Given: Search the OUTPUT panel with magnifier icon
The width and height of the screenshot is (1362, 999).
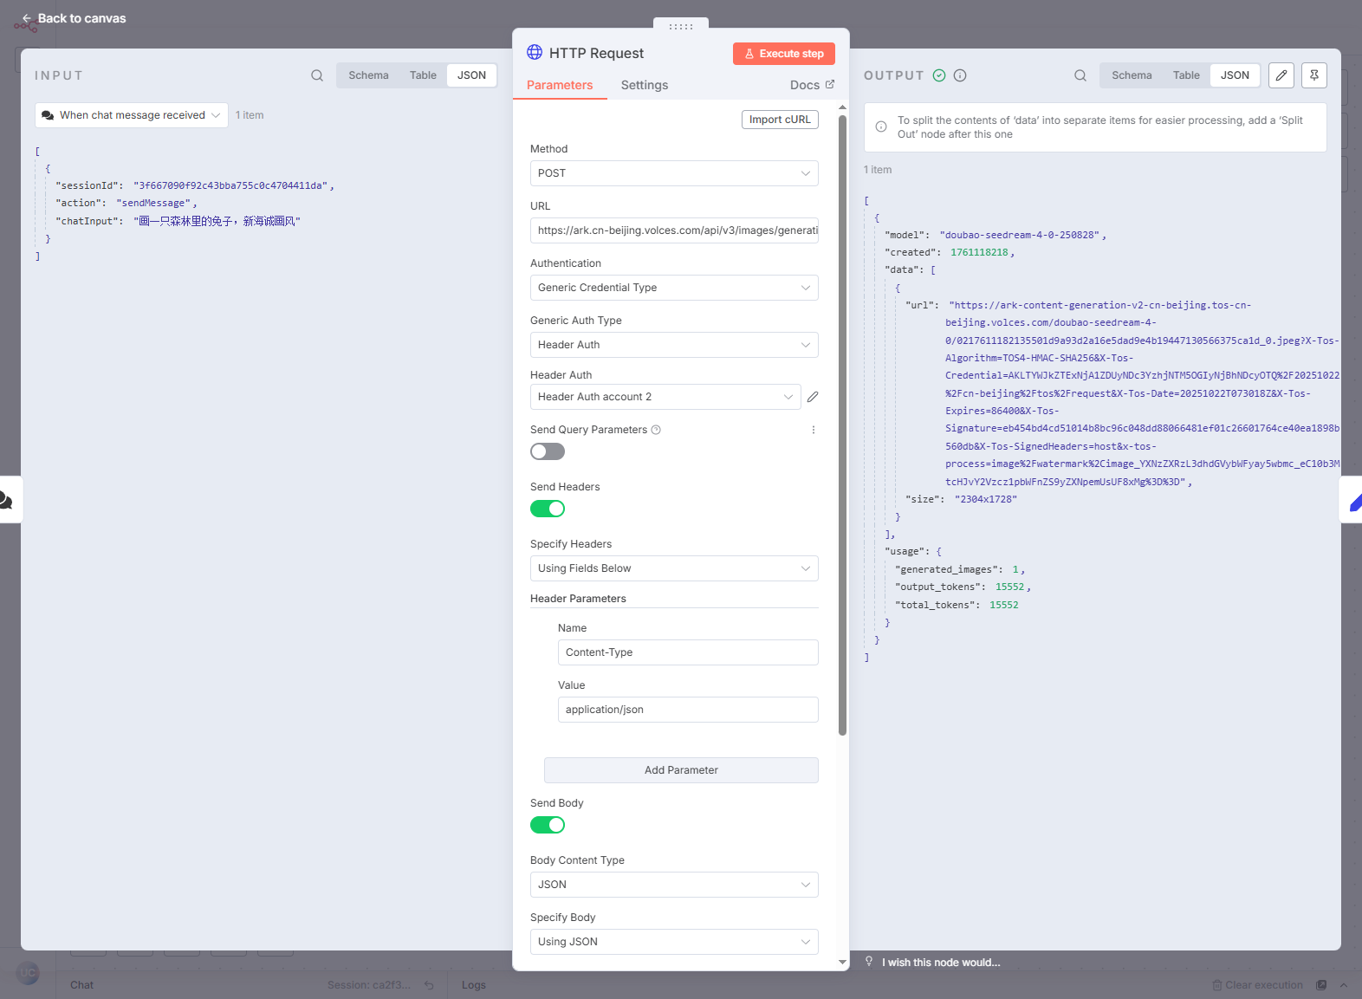Looking at the screenshot, I should pos(1080,75).
